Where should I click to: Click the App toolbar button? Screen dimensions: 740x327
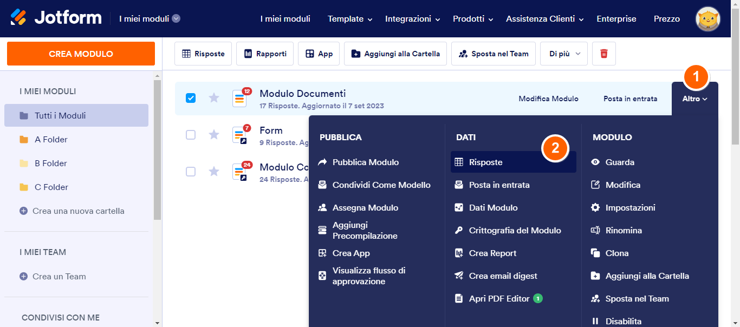click(319, 54)
